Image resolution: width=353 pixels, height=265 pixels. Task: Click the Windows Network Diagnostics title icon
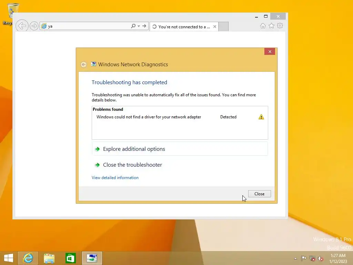coord(93,64)
